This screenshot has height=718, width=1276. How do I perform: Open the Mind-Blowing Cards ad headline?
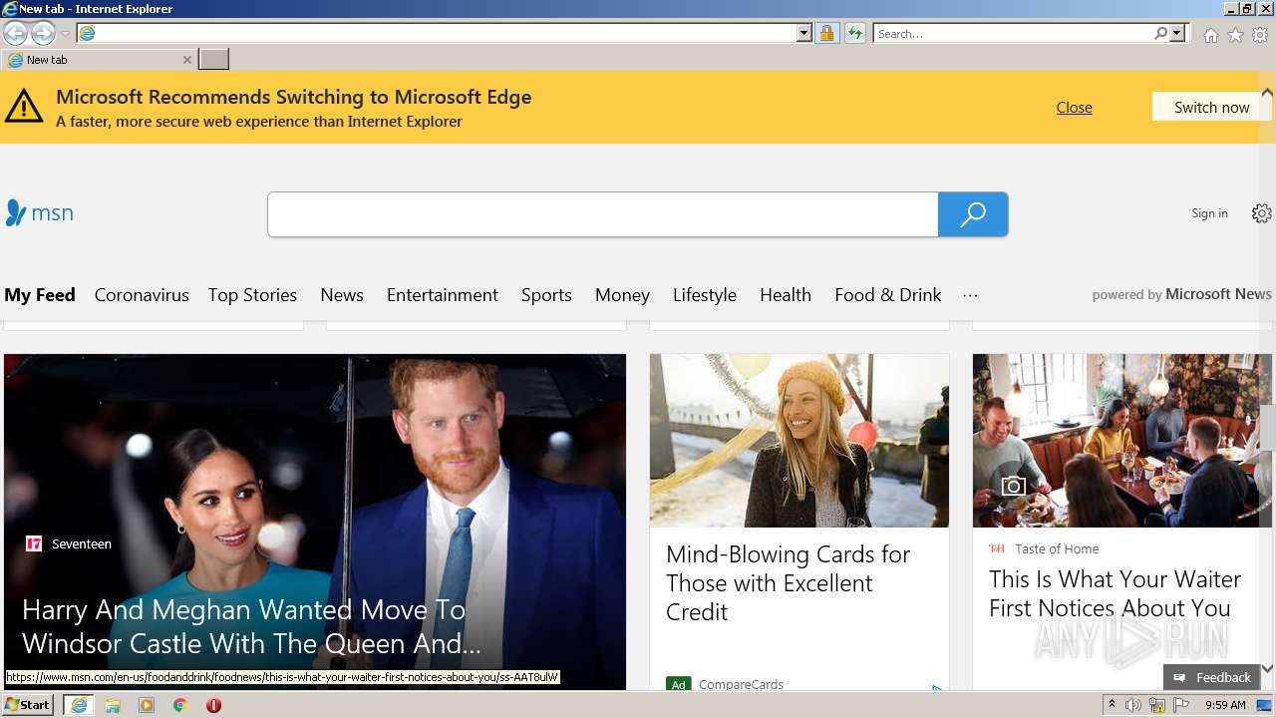[x=788, y=583]
